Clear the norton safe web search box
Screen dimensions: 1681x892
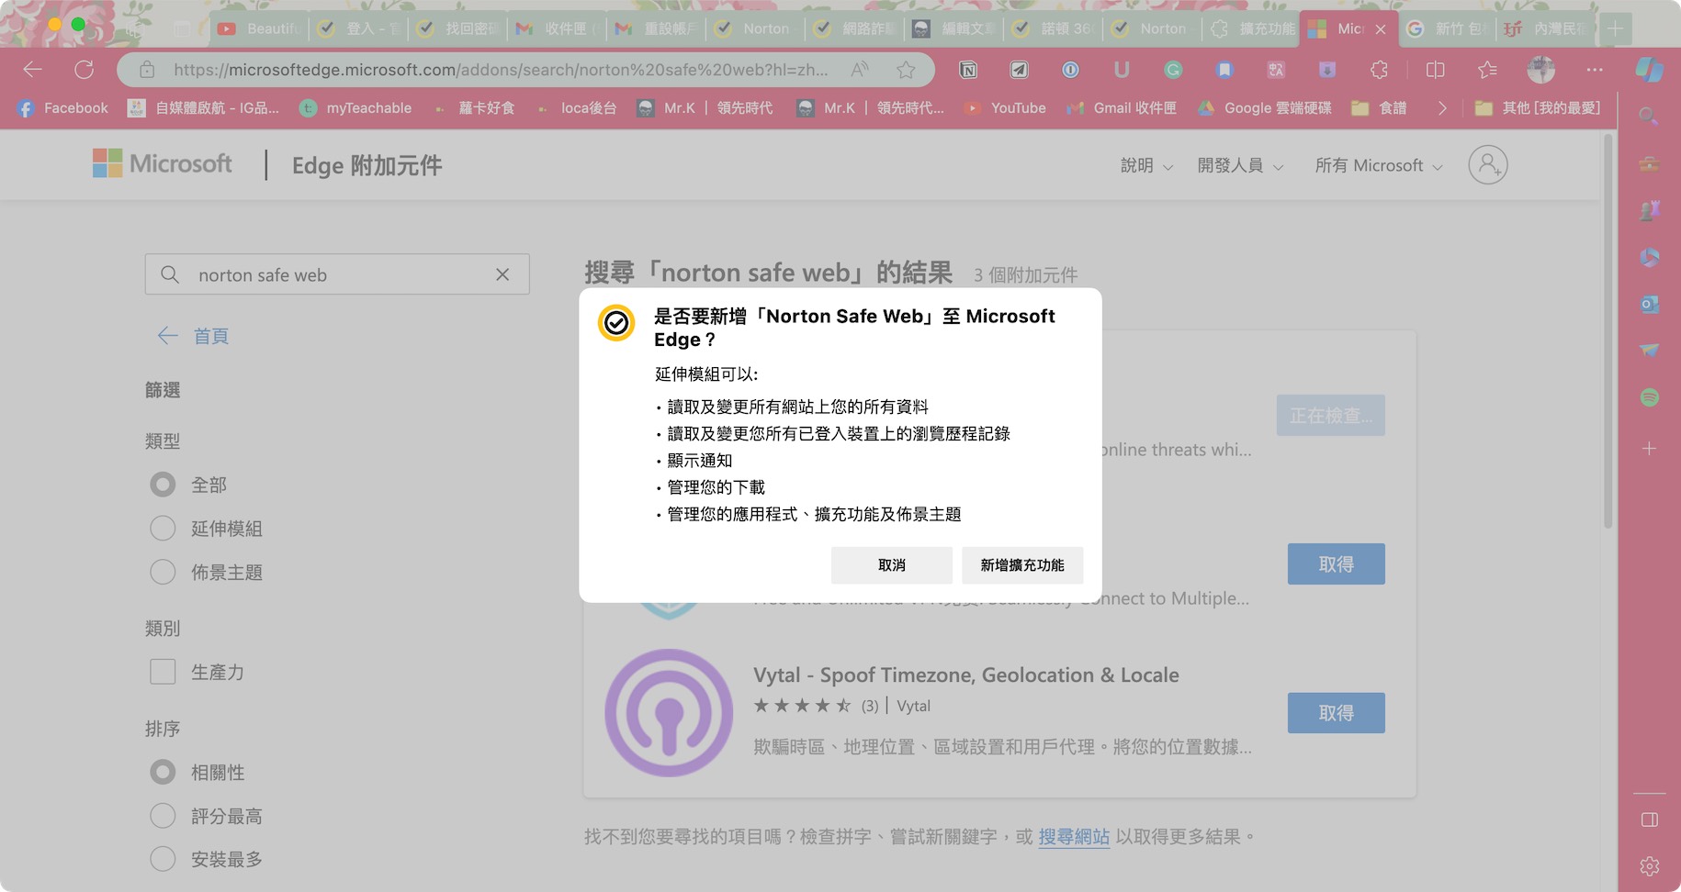click(x=502, y=274)
